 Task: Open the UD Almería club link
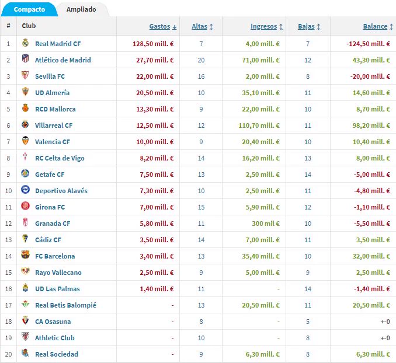(x=53, y=93)
